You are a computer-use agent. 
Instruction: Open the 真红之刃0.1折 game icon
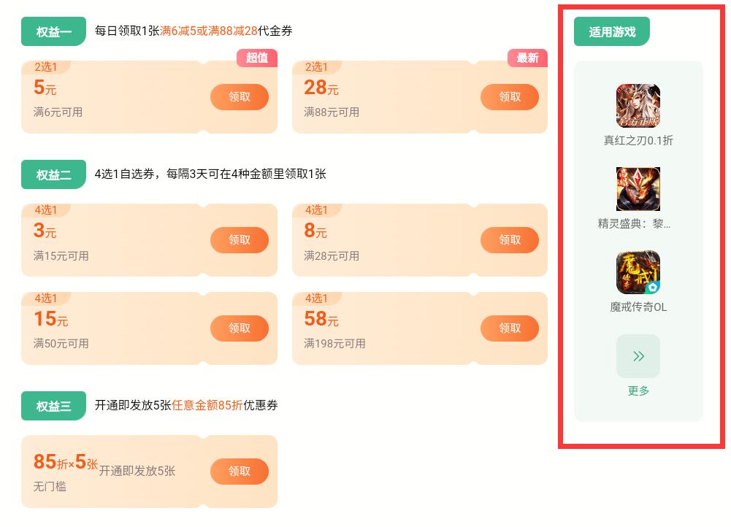point(638,106)
